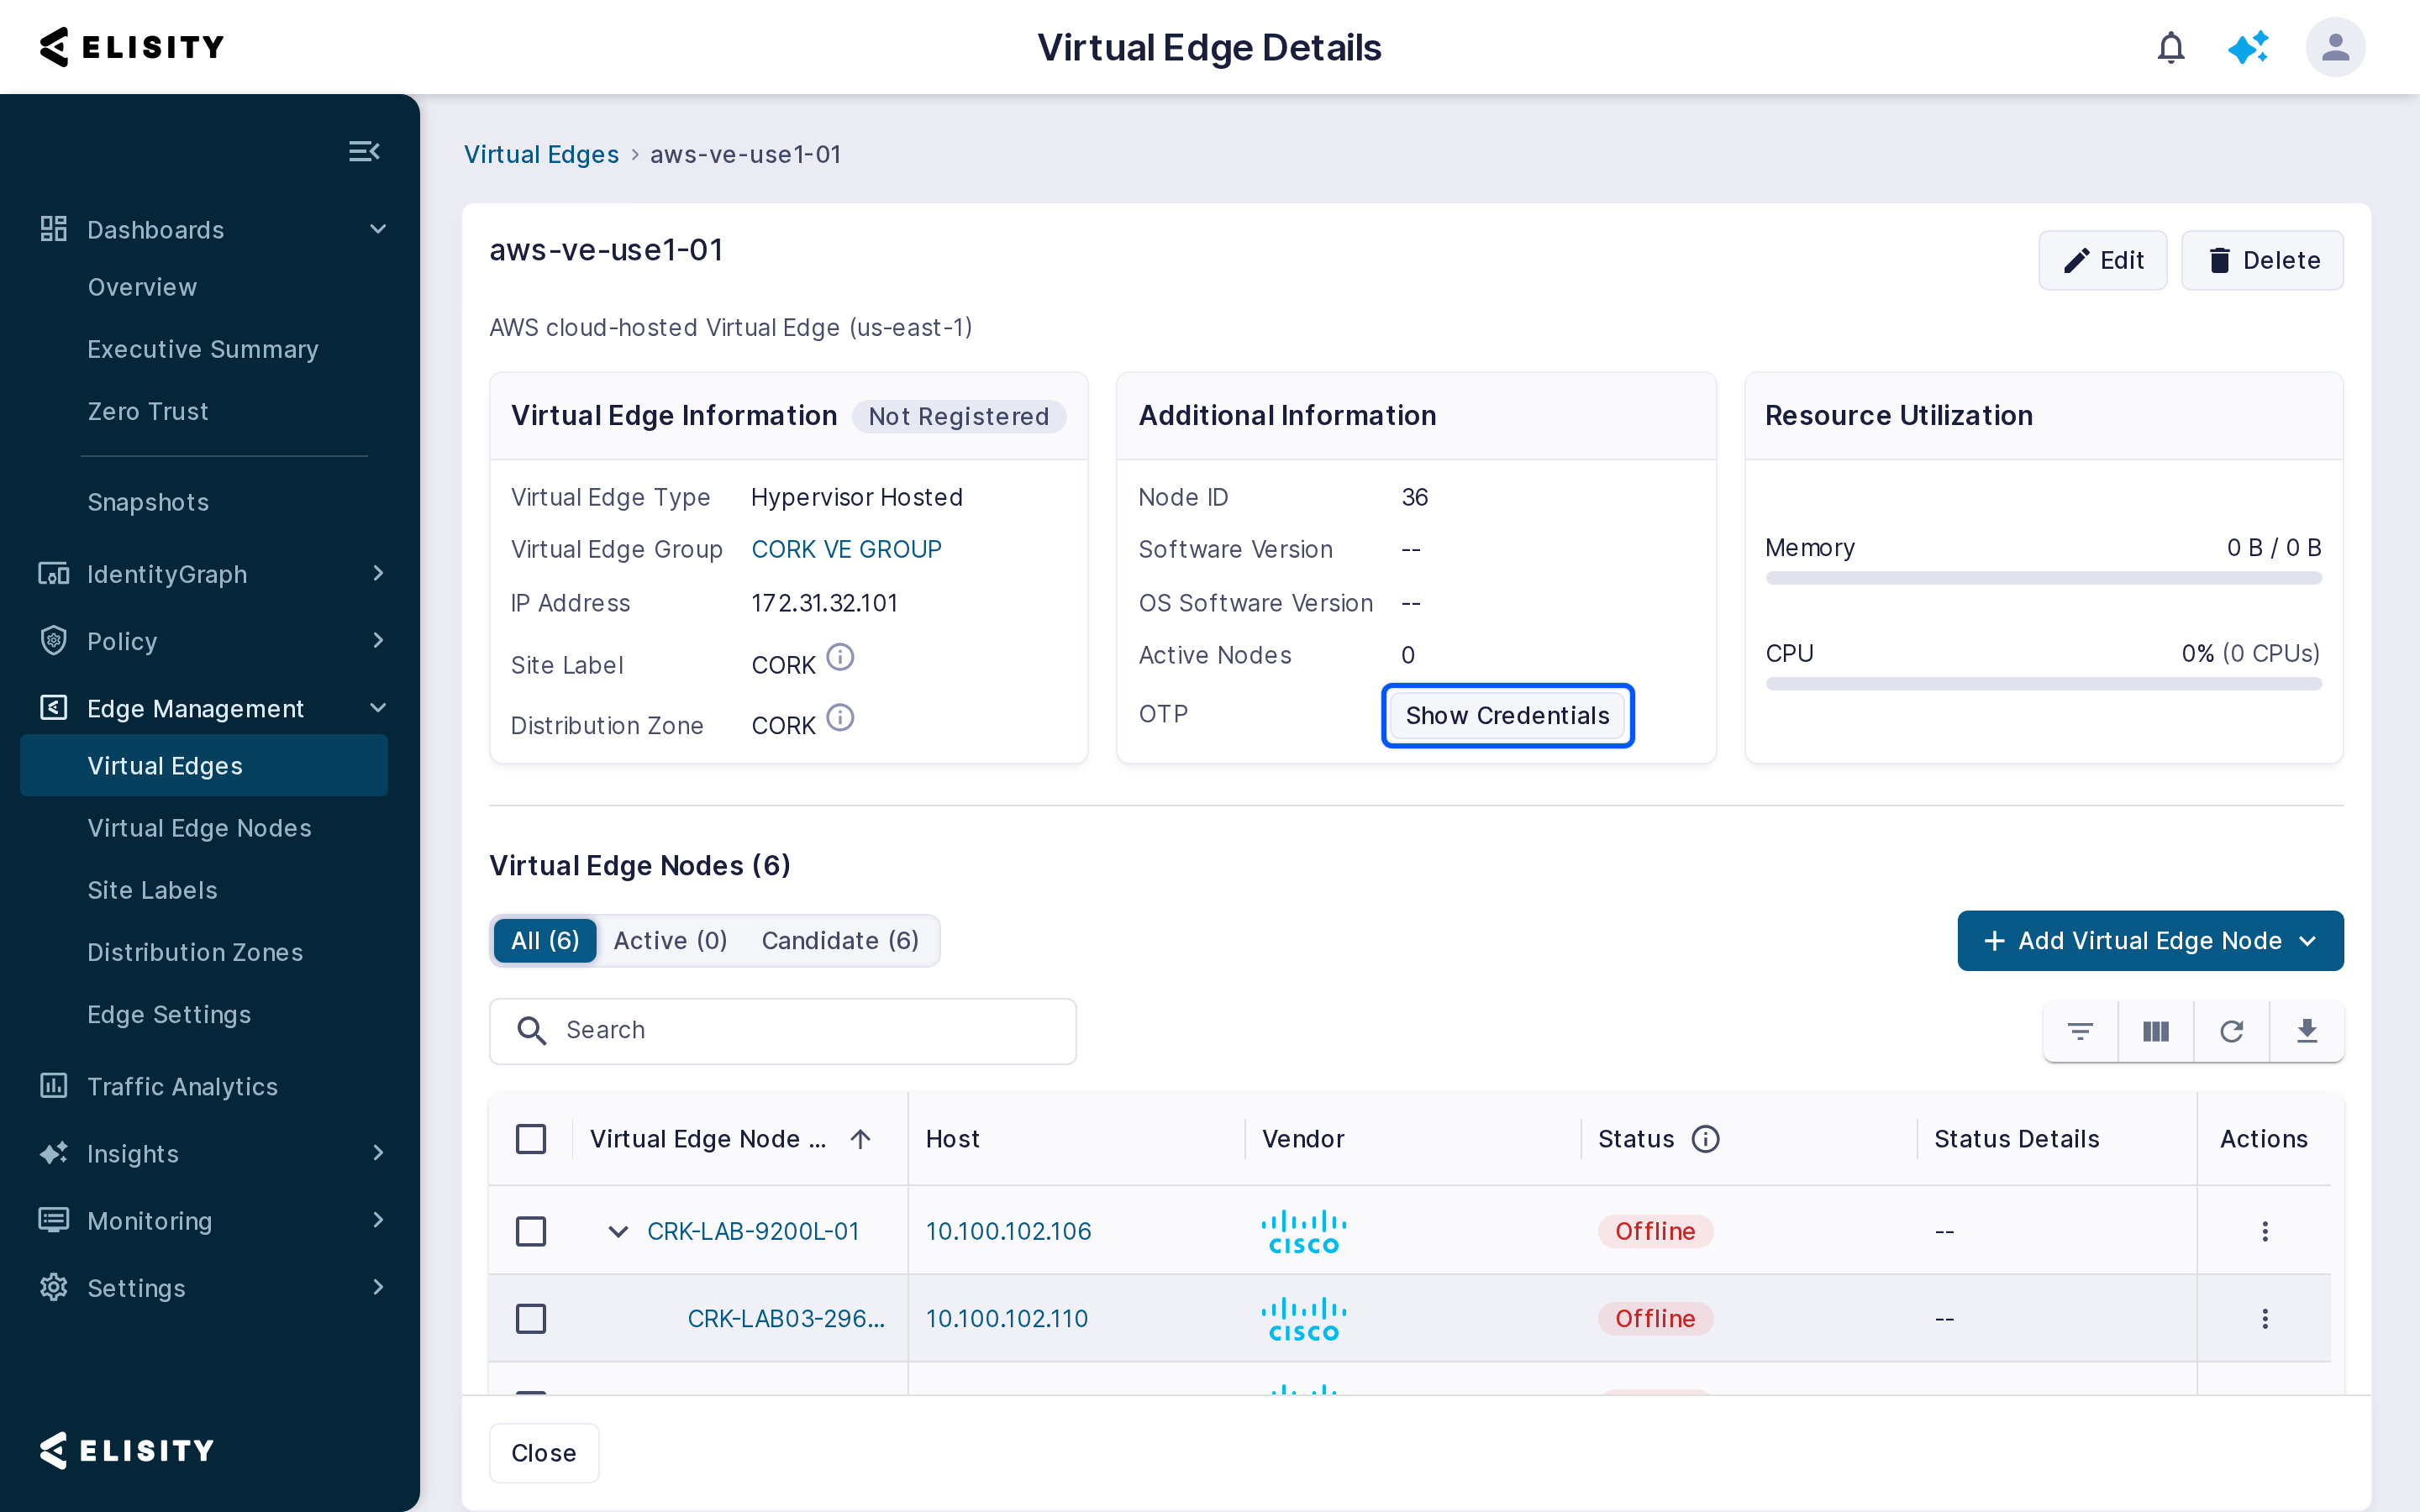
Task: Switch to the Candidate (6) tab
Action: [840, 940]
